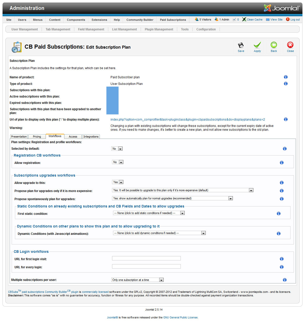
Task: Go to Tab Management submenu
Action: pos(58,29)
